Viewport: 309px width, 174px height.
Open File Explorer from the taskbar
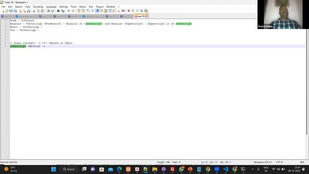pos(154,169)
